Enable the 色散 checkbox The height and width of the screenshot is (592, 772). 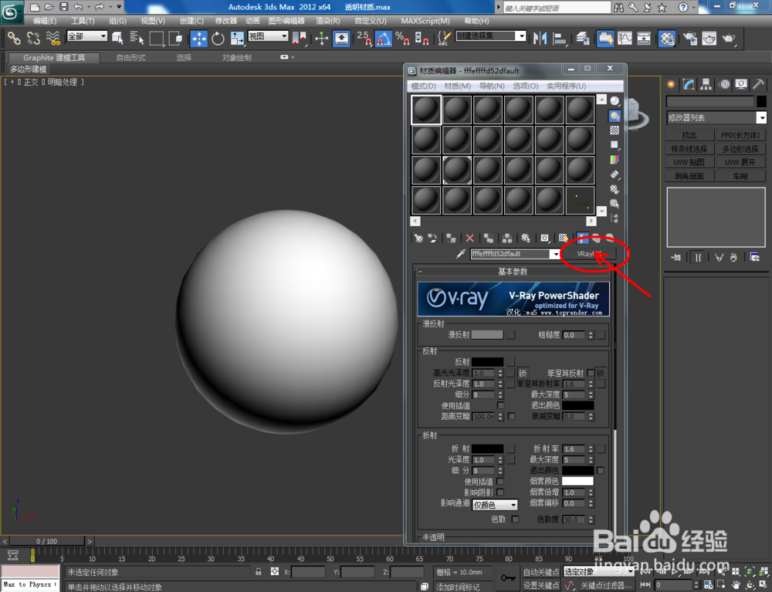point(515,519)
